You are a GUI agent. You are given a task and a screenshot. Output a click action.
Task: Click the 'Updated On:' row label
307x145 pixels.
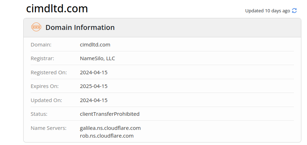point(46,100)
